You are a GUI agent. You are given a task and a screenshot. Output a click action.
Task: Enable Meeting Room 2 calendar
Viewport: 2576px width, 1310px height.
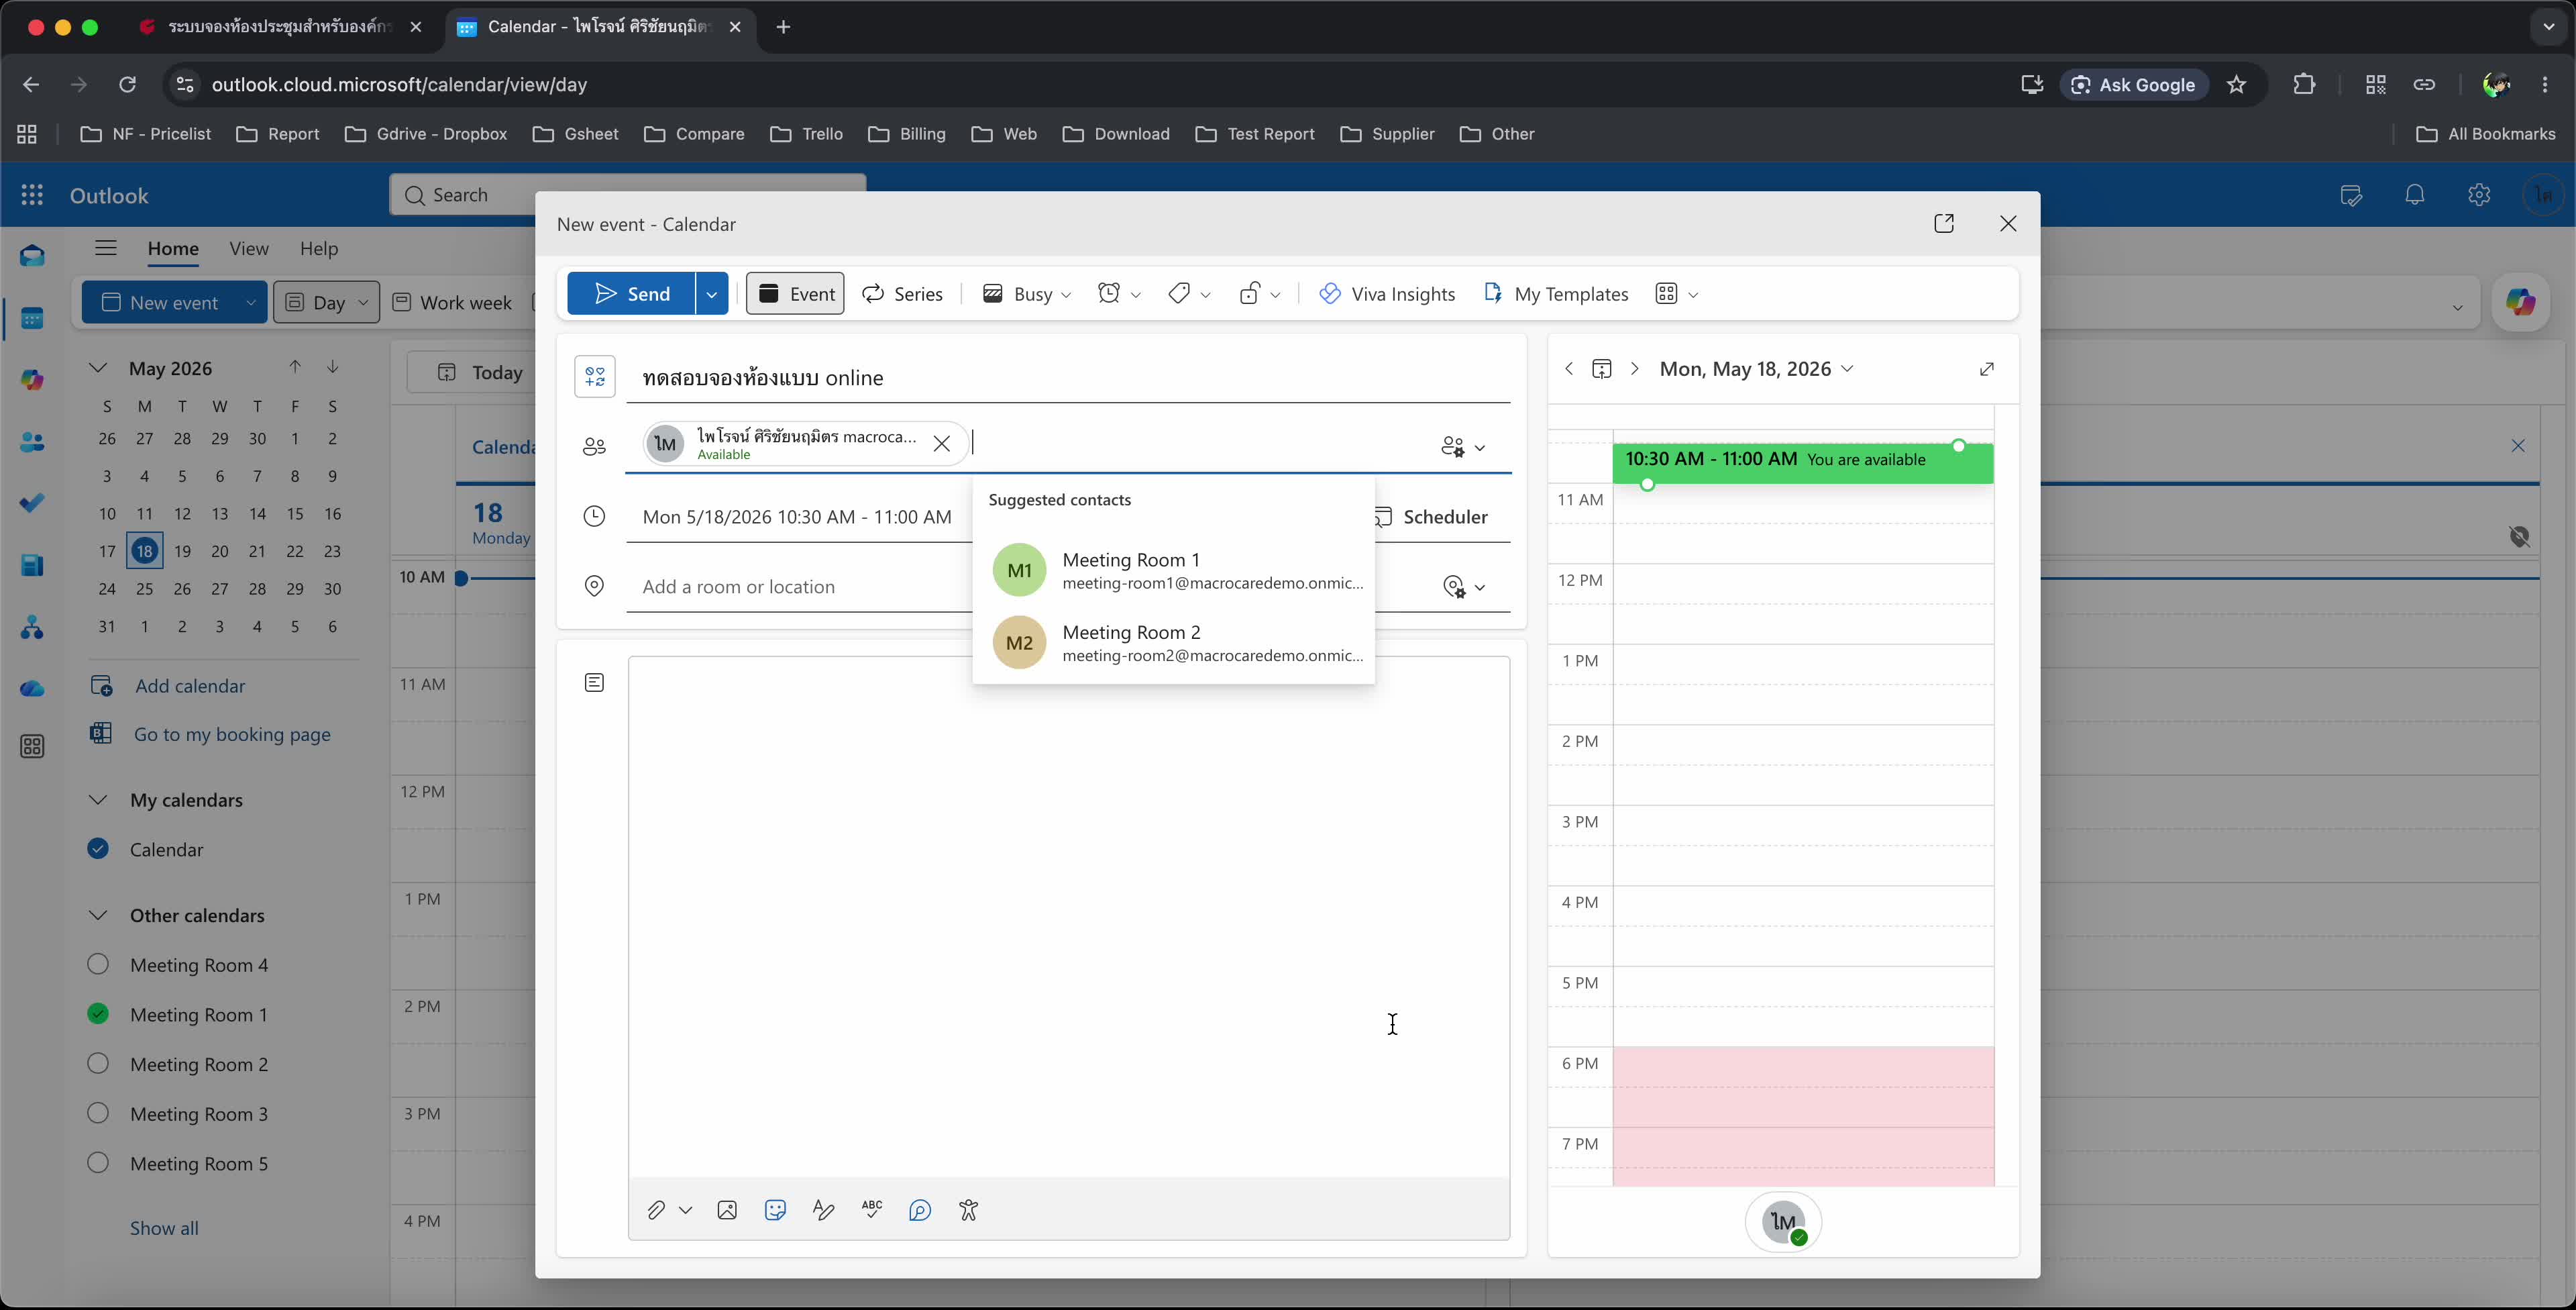coord(98,1064)
